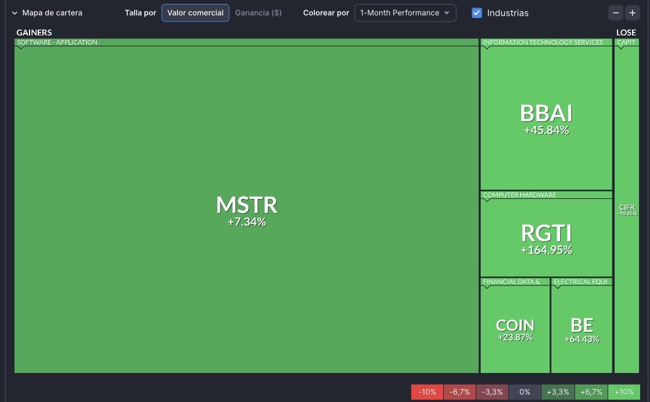Collapse the Mapa de cartera section chevron
The width and height of the screenshot is (650, 402).
tap(14, 13)
